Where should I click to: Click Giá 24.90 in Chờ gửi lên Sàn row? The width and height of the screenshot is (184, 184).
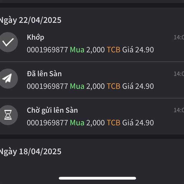pyautogui.click(x=138, y=123)
